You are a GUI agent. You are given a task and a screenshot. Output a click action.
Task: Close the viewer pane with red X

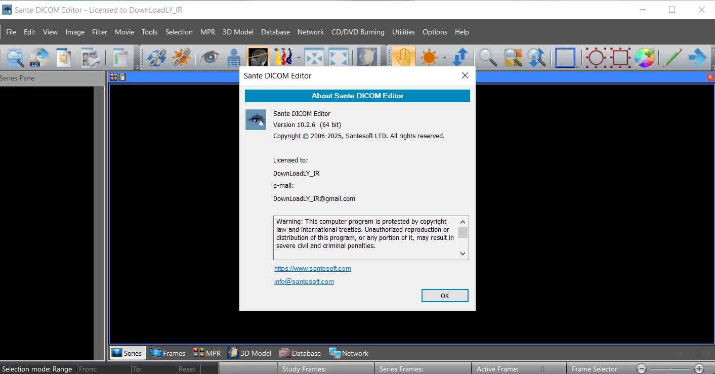point(710,77)
